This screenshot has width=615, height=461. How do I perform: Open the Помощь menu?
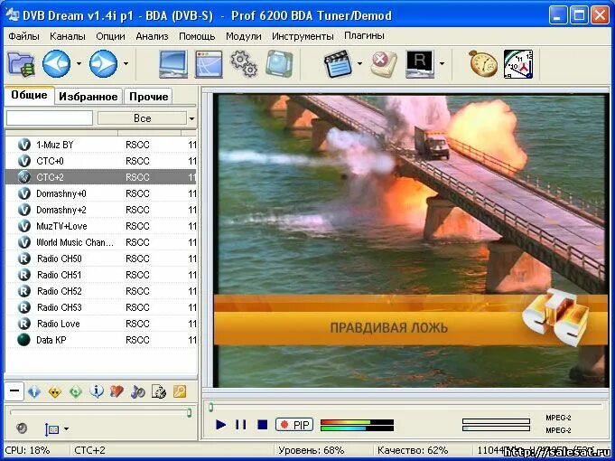197,36
